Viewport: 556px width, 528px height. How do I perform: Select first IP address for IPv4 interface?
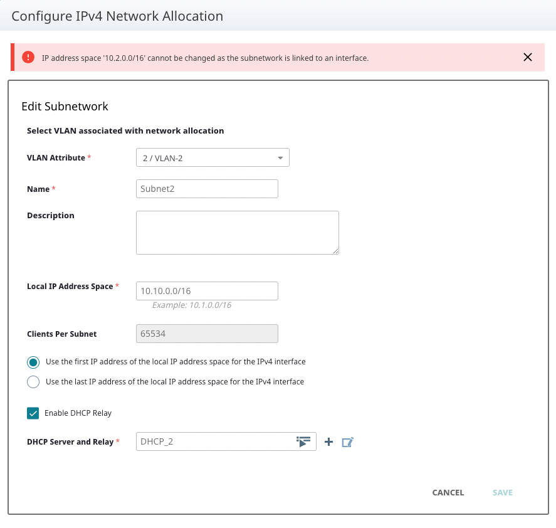[x=33, y=362]
